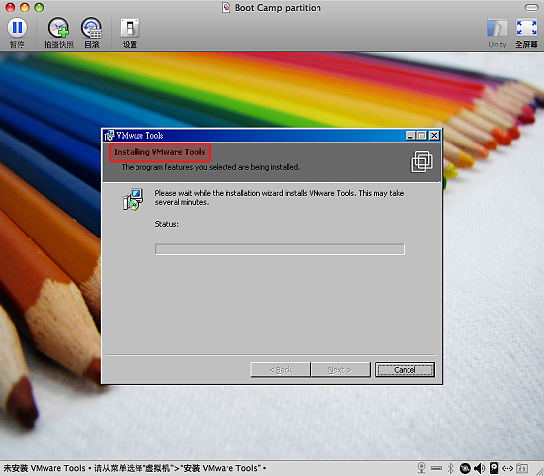Viewport: 544px width, 476px height.
Task: Click the Status: label
Action: [166, 224]
